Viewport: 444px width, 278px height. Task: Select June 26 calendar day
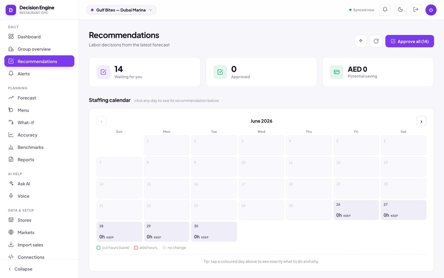[x=356, y=210]
